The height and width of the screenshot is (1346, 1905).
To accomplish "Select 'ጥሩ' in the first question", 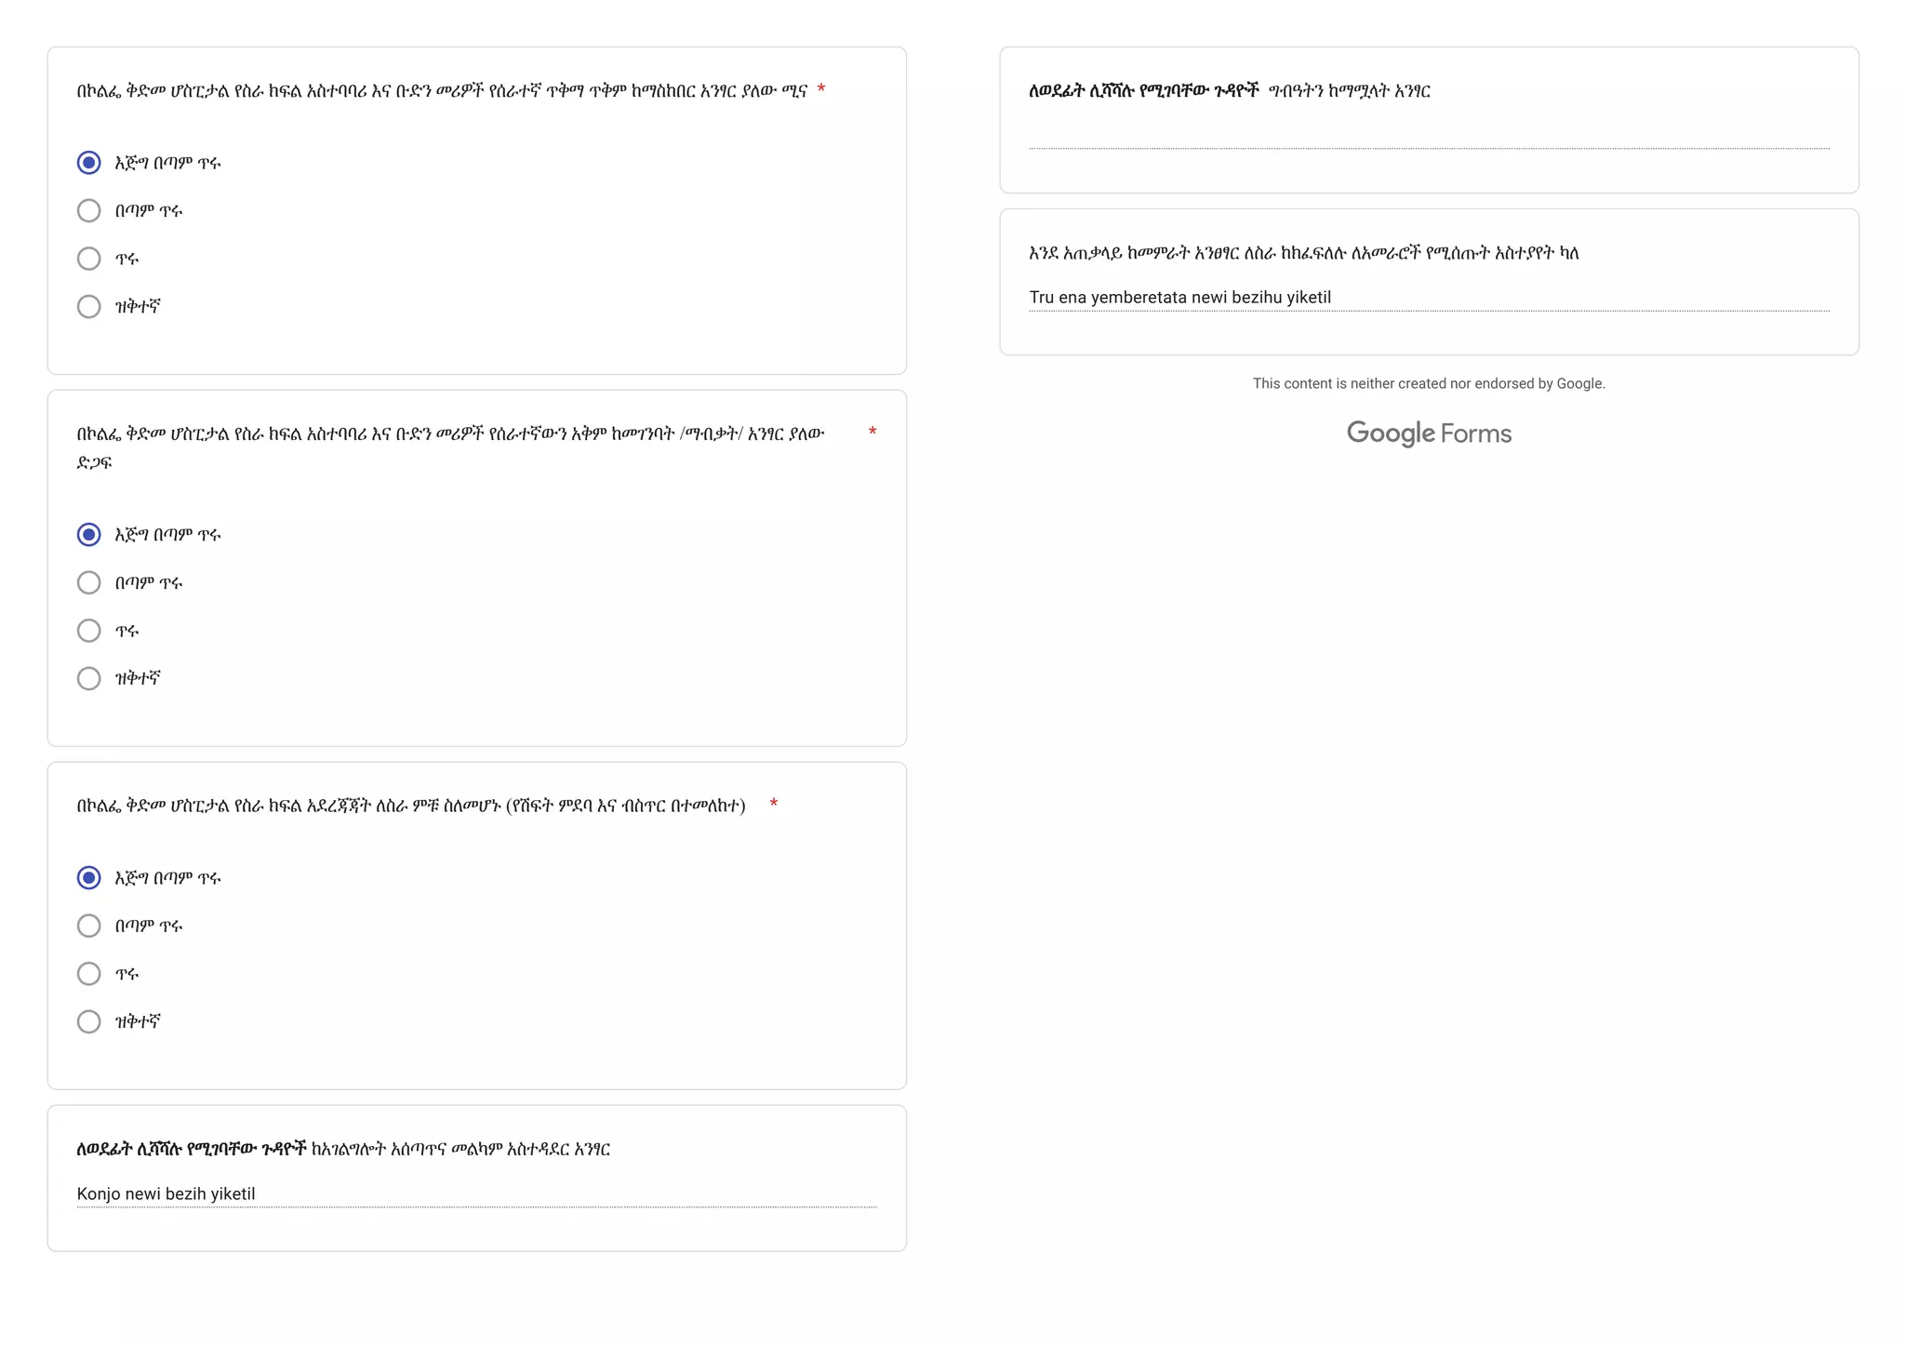I will (88, 259).
